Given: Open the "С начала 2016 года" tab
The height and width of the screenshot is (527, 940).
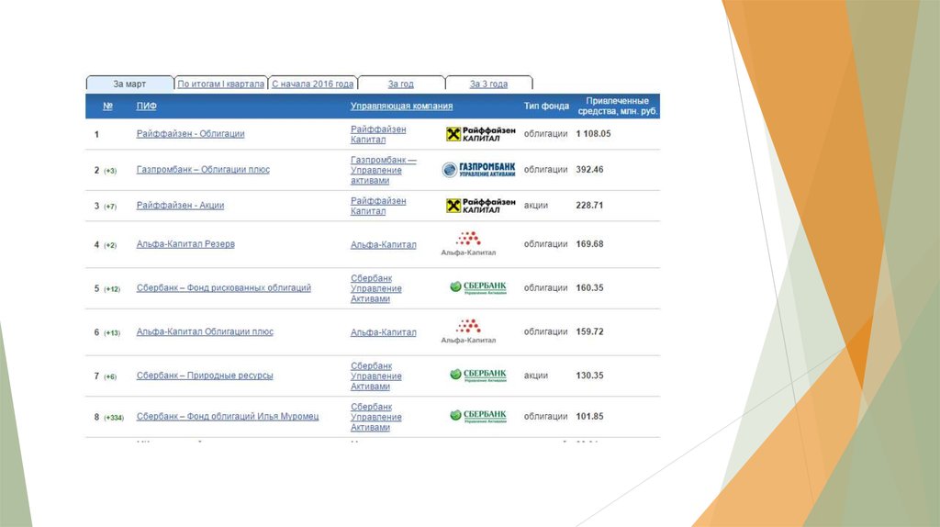Looking at the screenshot, I should 312,84.
